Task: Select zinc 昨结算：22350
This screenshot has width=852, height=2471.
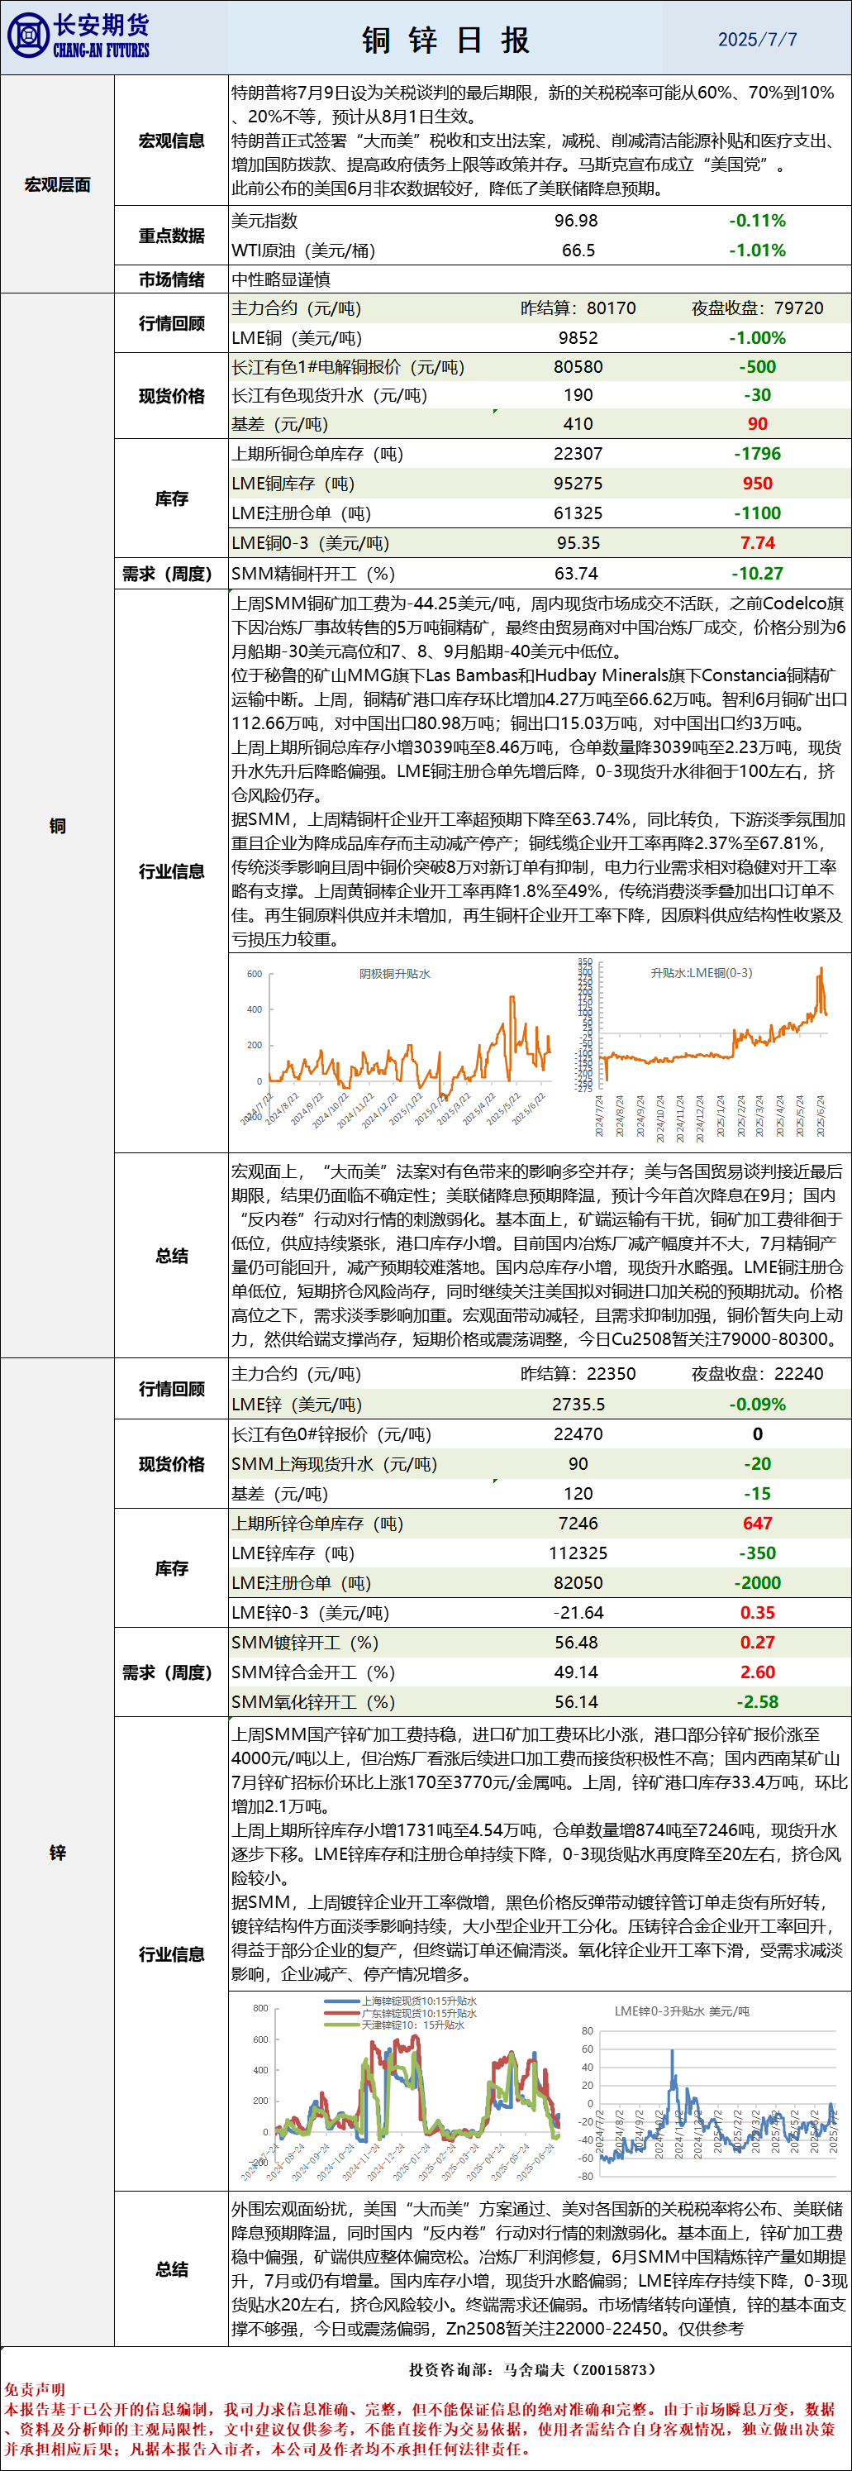Action: point(578,1374)
